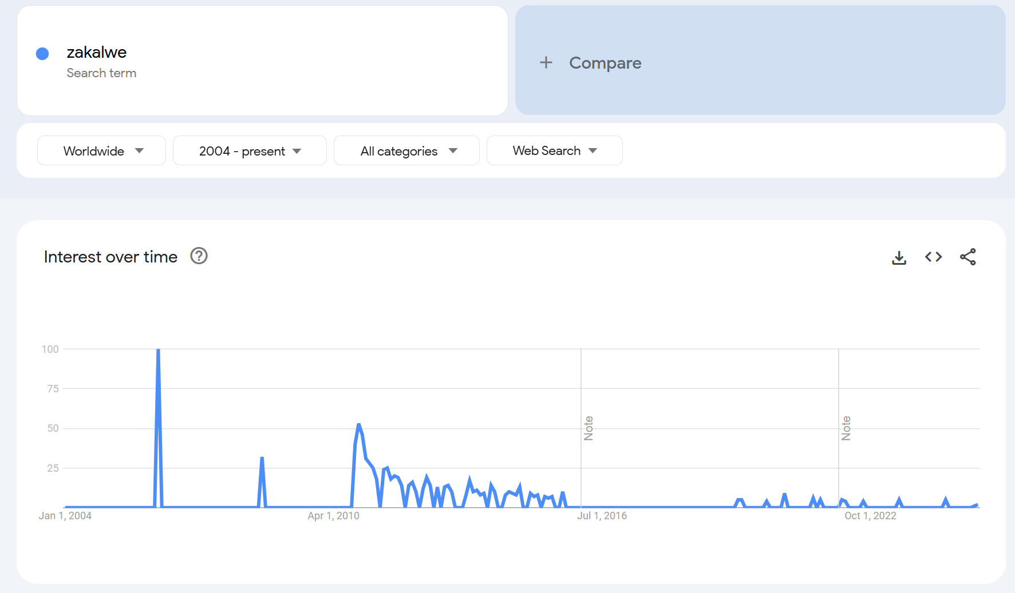Click the Jul 1, 2016 axis label
1015x593 pixels.
[602, 516]
